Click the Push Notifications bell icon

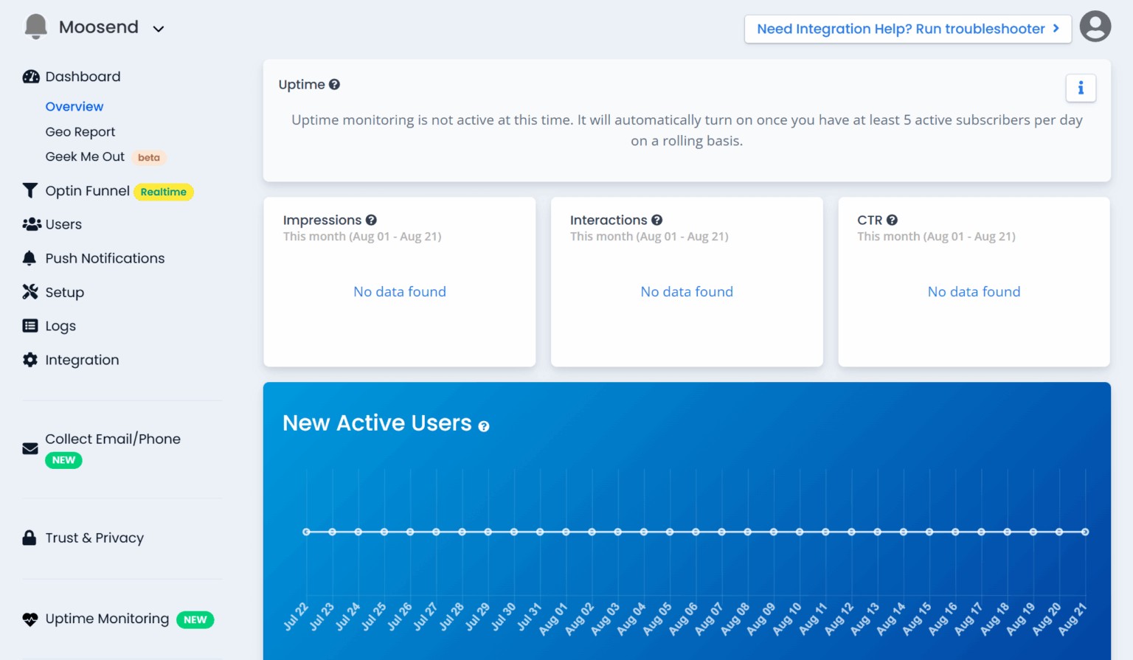coord(30,258)
